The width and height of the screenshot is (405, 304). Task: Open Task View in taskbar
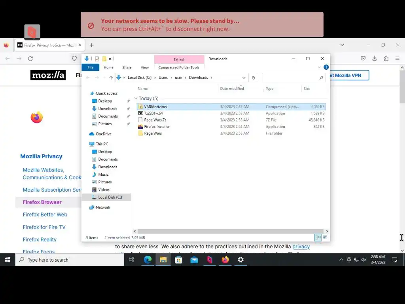131,260
